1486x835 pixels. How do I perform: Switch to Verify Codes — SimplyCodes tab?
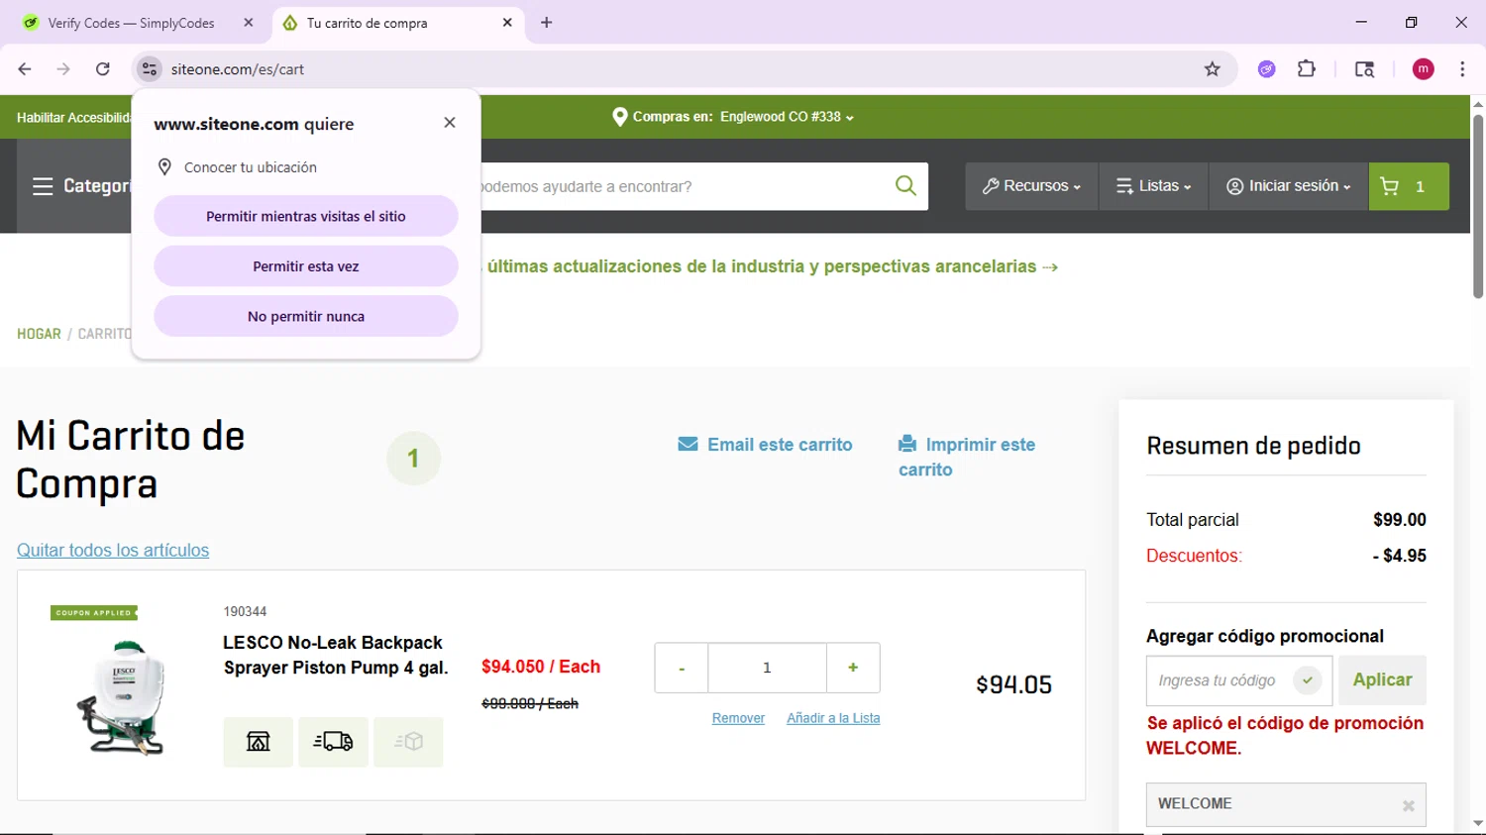point(131,23)
